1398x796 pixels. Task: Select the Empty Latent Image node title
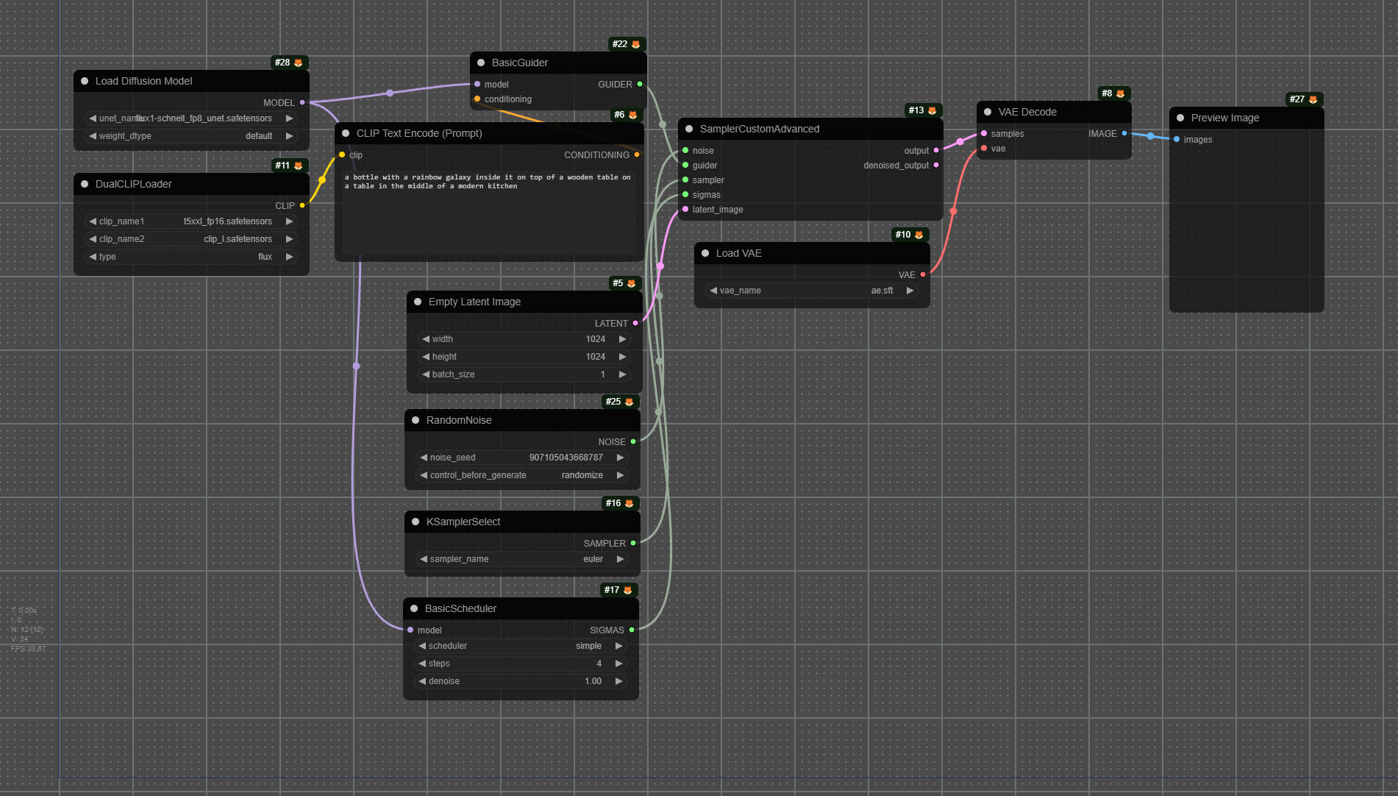click(474, 302)
